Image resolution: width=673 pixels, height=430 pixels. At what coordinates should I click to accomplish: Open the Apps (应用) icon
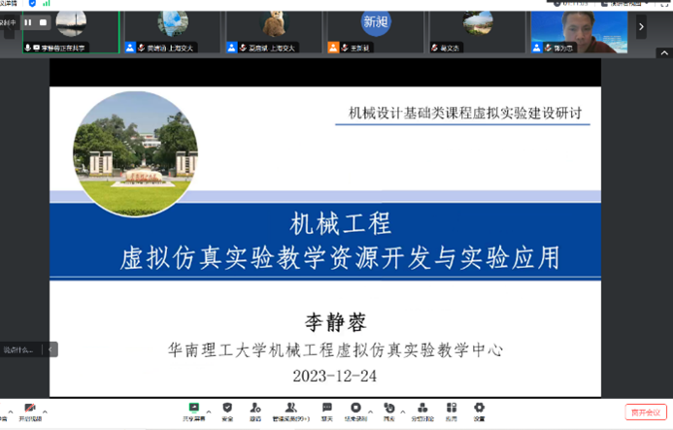point(451,410)
